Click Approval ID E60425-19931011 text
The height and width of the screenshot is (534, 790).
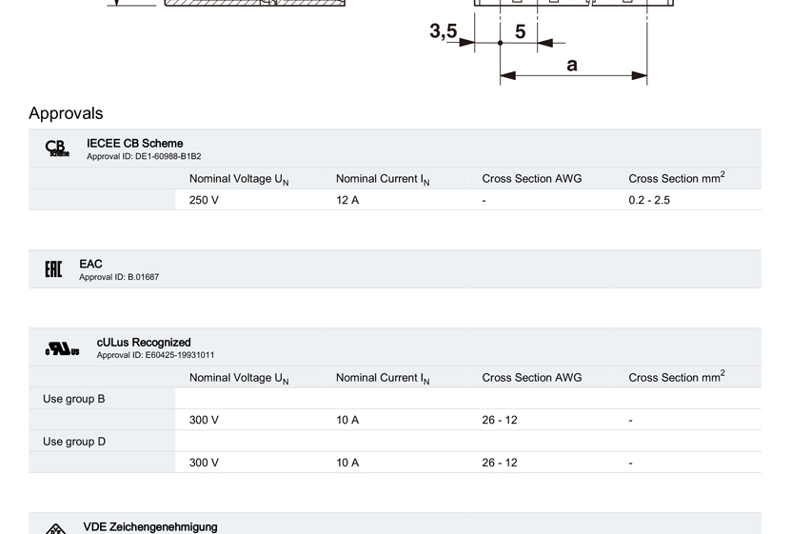155,355
